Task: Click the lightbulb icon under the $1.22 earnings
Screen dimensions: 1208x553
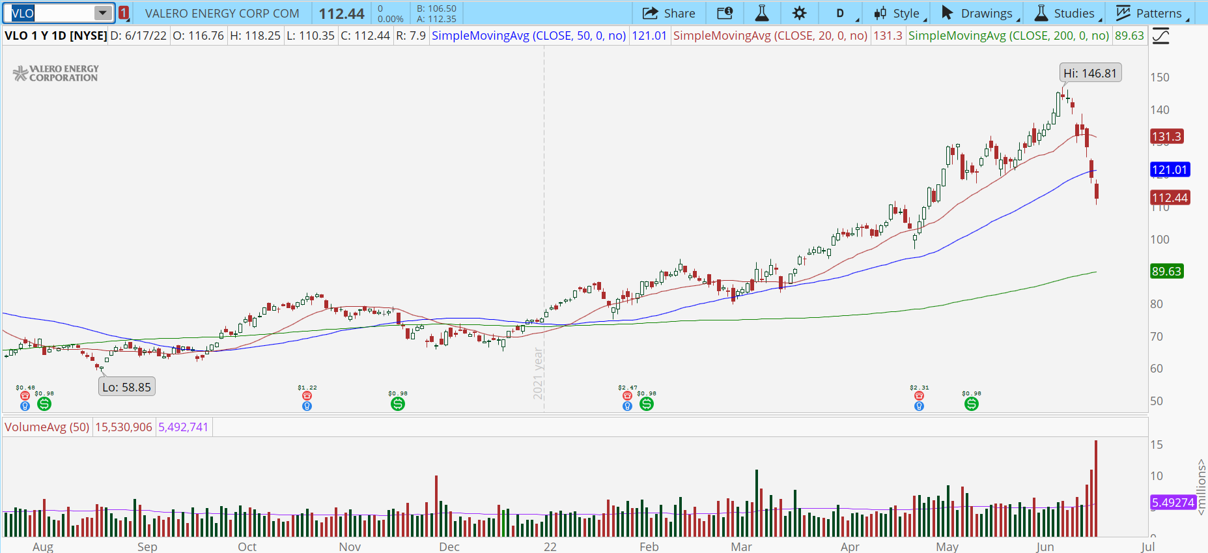Action: click(x=307, y=406)
